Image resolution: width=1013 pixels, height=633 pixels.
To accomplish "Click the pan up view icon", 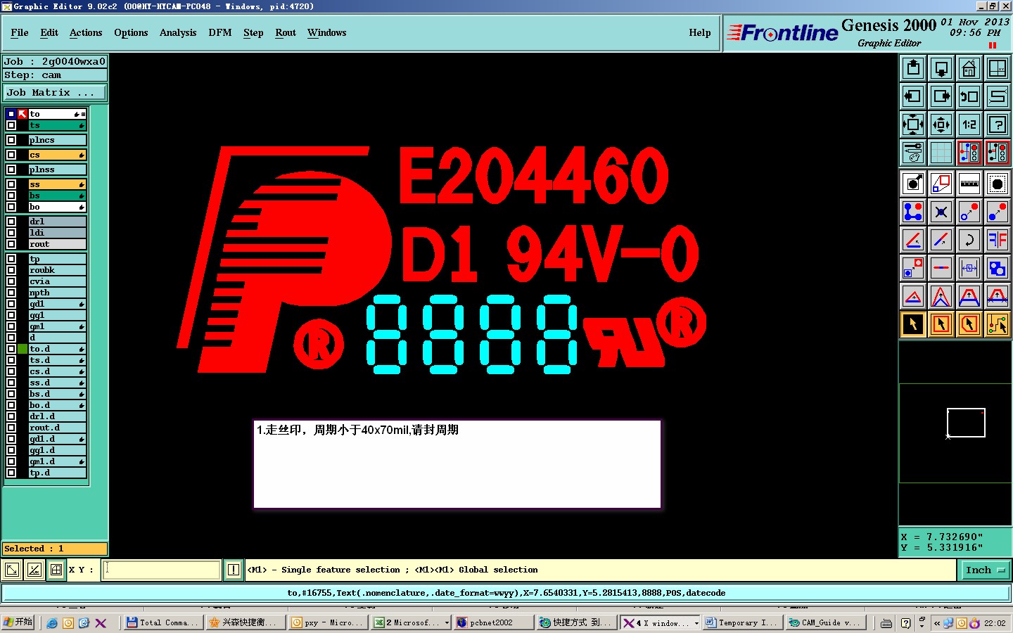I will point(913,68).
